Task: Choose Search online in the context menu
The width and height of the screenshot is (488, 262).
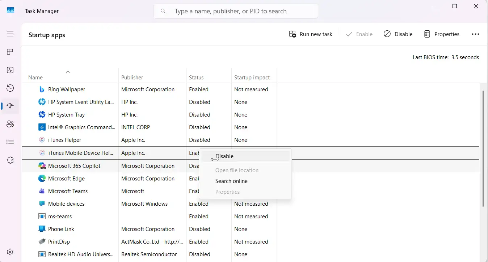Action: [x=245, y=181]
